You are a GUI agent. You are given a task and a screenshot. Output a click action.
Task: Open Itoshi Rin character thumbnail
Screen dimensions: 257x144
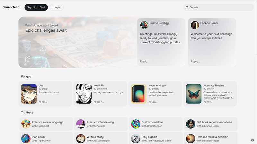(x=84, y=94)
